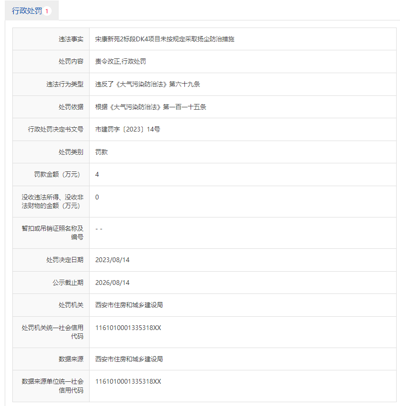Select the 数据来源 label
Screen dimensions: 400x406
click(71, 359)
